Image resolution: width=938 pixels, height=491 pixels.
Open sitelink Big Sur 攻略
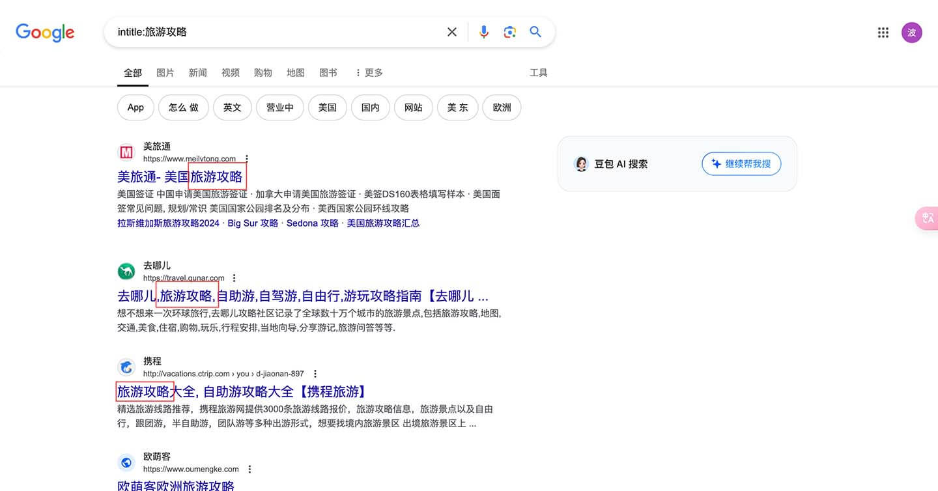tap(253, 223)
